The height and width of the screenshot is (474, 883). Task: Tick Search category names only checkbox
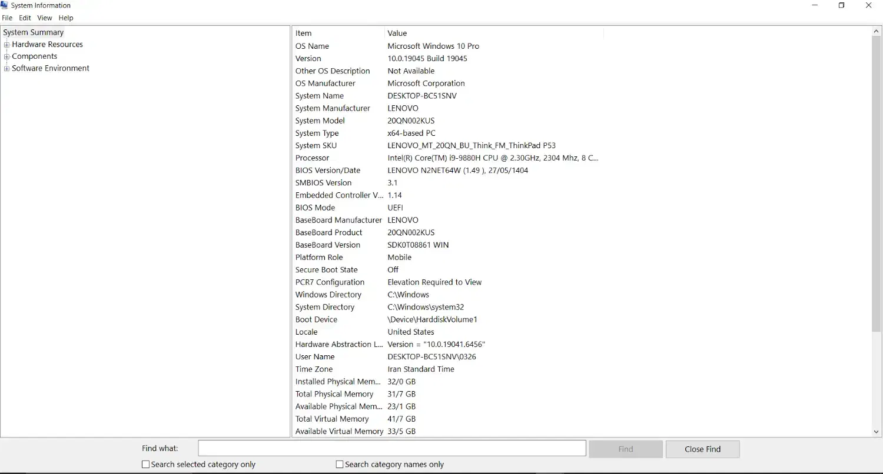[x=339, y=465]
